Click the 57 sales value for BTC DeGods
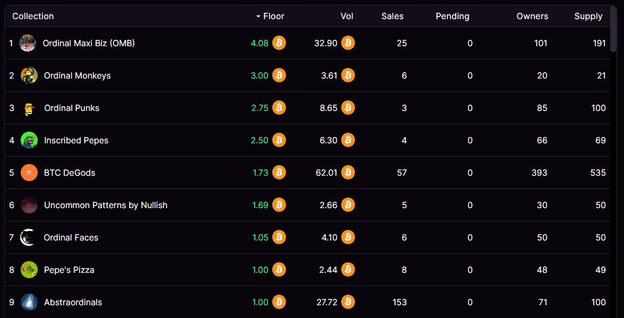This screenshot has height=318, width=624. (x=402, y=173)
